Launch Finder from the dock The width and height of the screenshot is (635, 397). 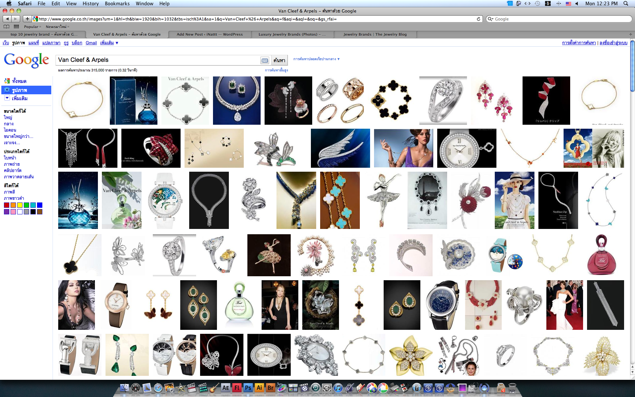[x=124, y=388]
